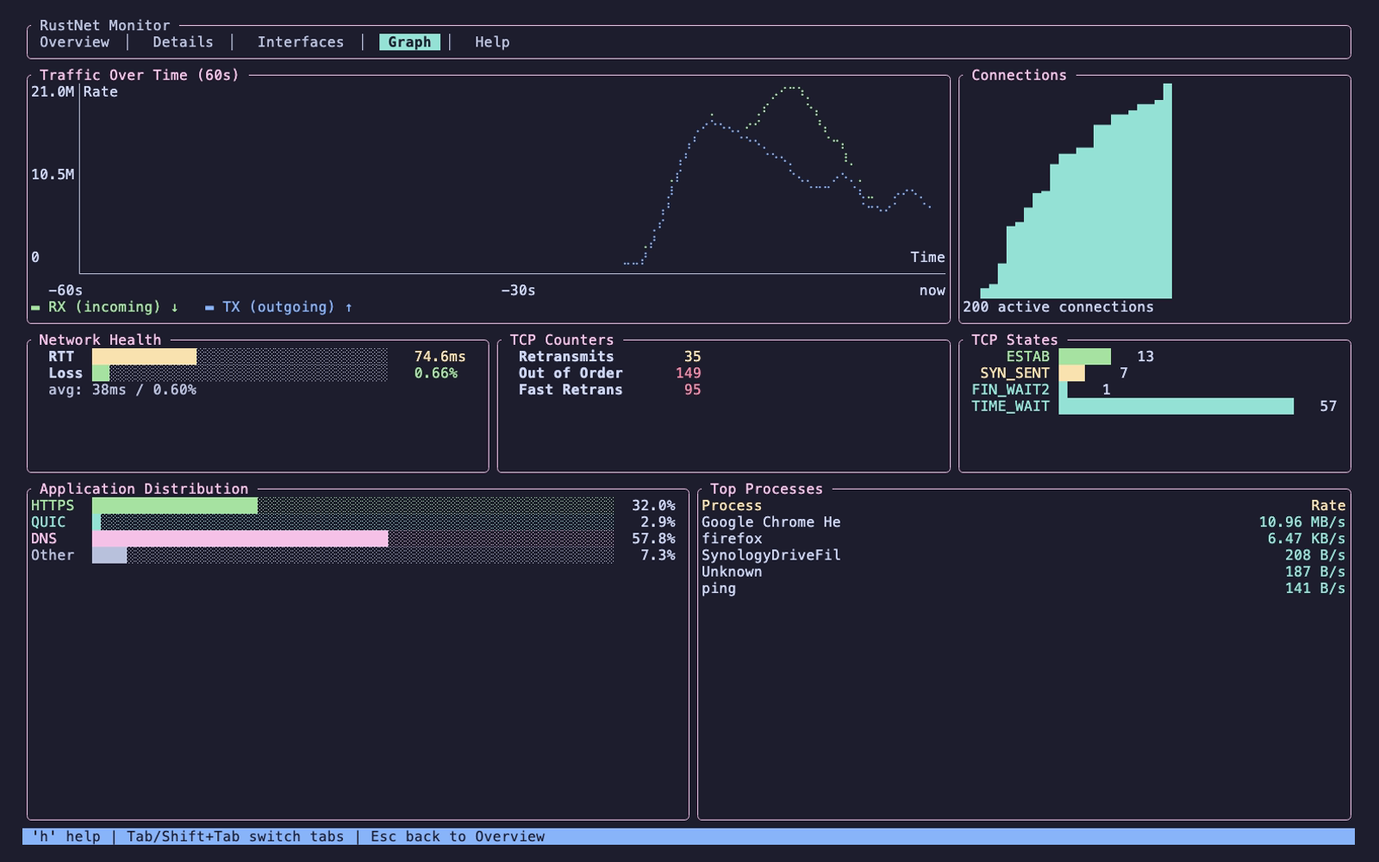Click the Process column header

pos(732,506)
